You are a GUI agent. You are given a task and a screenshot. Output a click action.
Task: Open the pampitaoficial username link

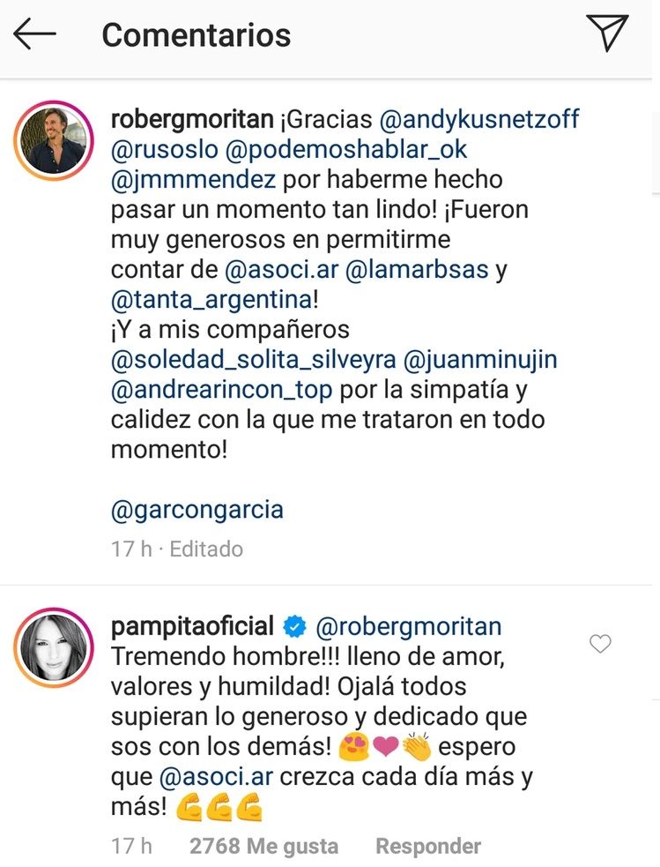[x=193, y=627]
